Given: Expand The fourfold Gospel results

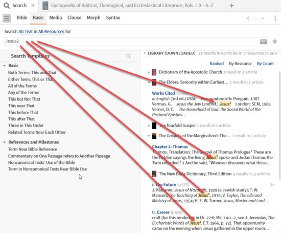Looking at the screenshot, I should (x=149, y=125).
